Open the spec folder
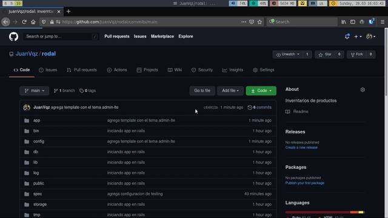Image resolution: width=388 pixels, height=218 pixels. pyautogui.click(x=38, y=194)
